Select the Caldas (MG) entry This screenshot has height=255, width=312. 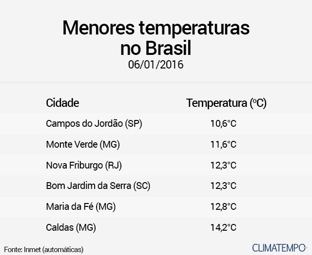click(x=71, y=227)
